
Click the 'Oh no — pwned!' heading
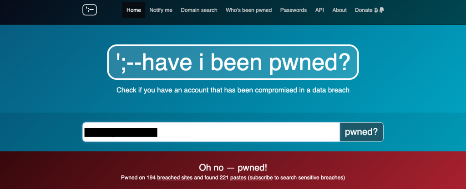tap(233, 168)
